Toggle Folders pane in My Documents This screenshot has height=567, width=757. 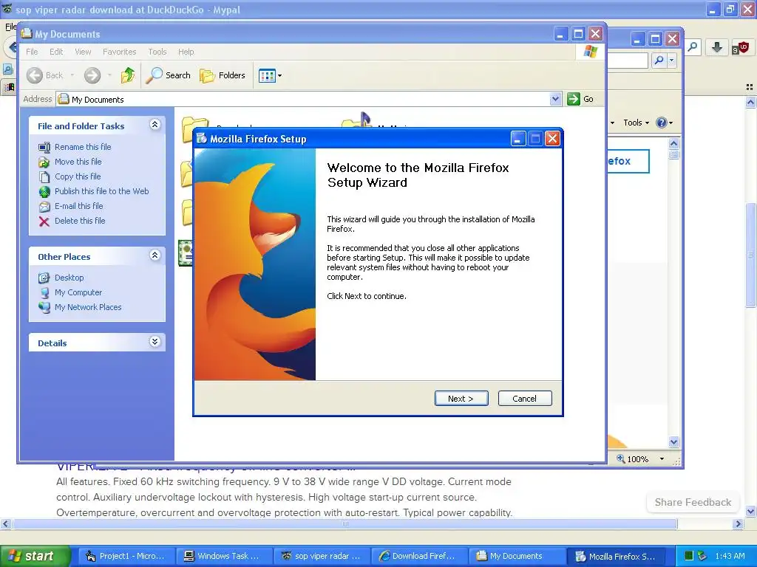(223, 75)
